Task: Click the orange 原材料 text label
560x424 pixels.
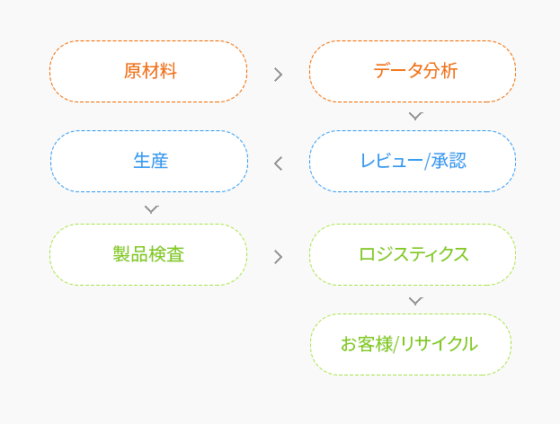Action: [x=150, y=71]
